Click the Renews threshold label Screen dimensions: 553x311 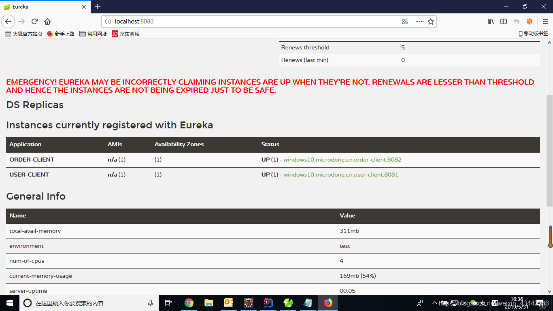tap(305, 47)
